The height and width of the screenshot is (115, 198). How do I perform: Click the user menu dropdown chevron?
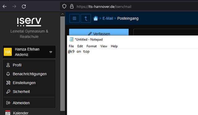click(x=51, y=52)
